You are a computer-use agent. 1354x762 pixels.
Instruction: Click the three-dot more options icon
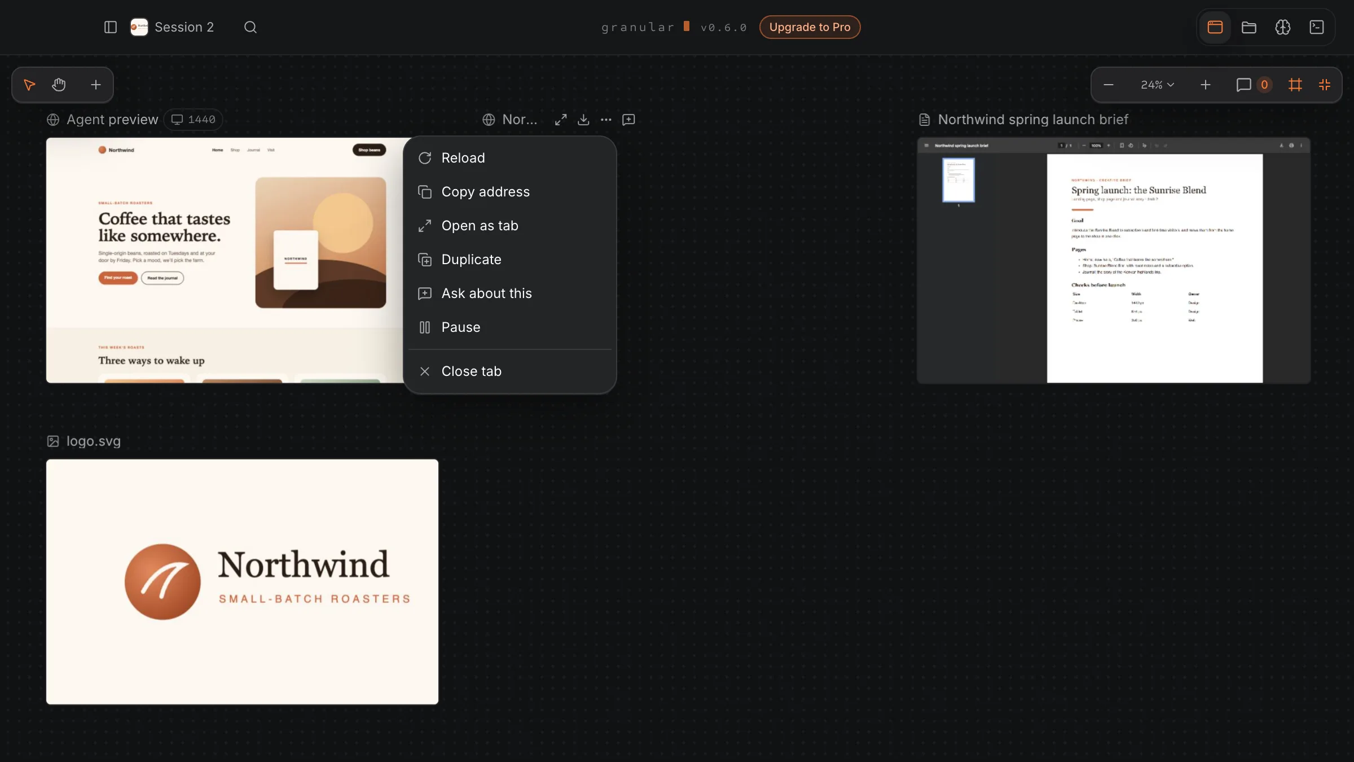click(x=606, y=120)
